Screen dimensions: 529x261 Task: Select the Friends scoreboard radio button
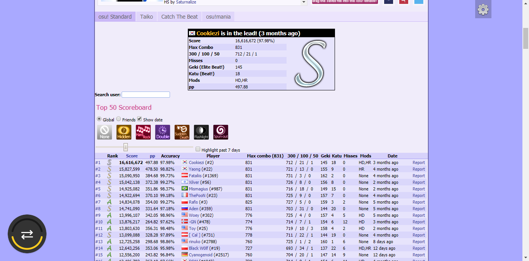119,119
